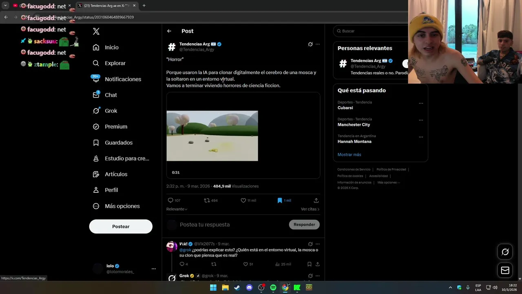Click Grok icon on main post

310,44
